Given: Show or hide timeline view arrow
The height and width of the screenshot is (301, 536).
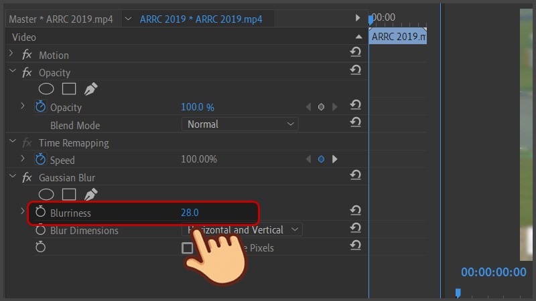Looking at the screenshot, I should pyautogui.click(x=358, y=17).
